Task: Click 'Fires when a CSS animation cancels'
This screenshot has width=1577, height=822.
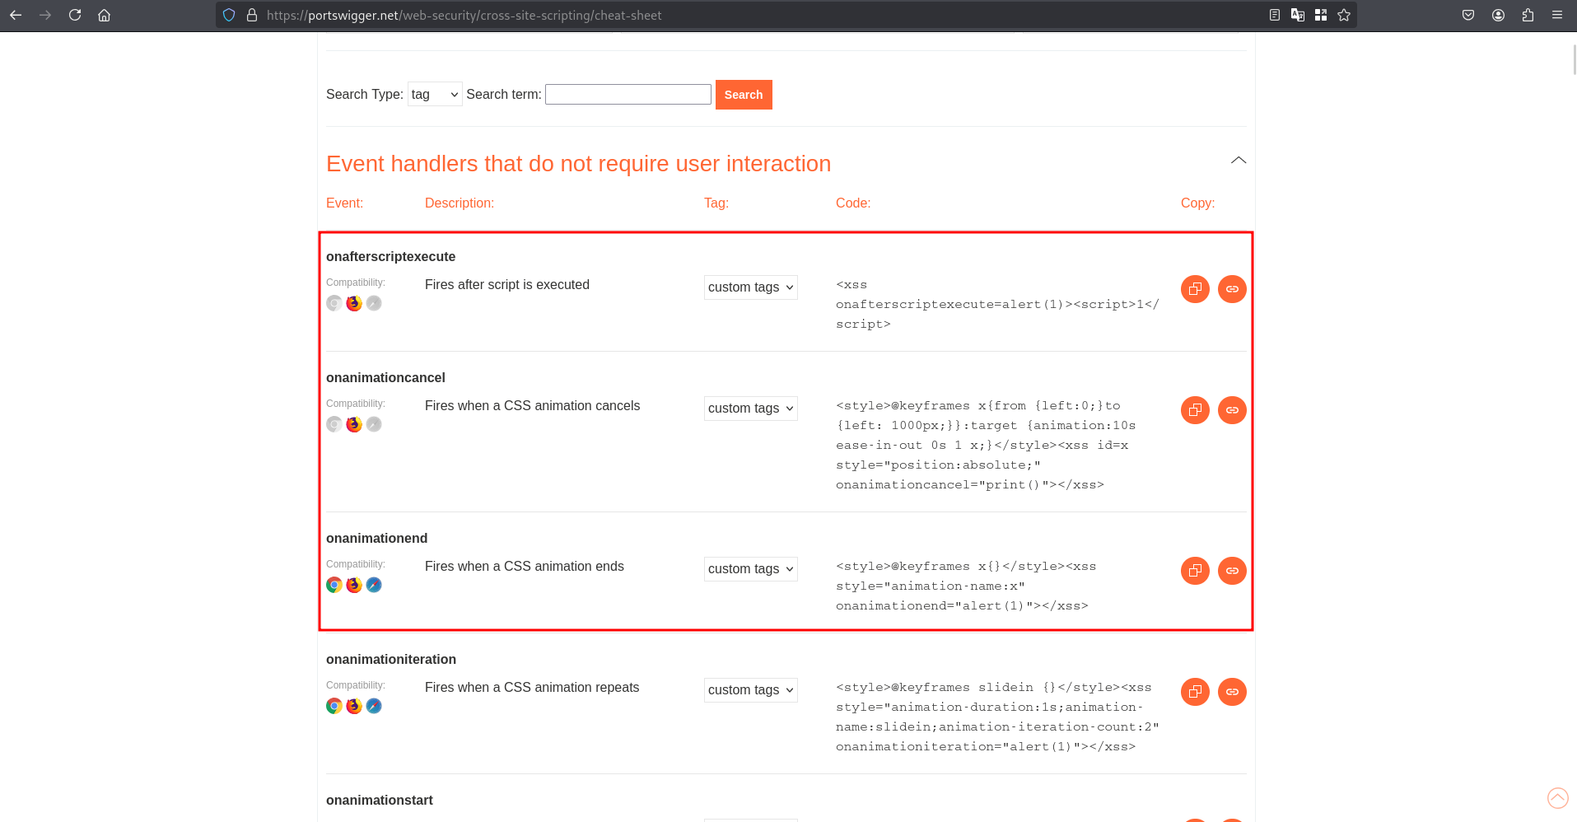Action: click(532, 406)
